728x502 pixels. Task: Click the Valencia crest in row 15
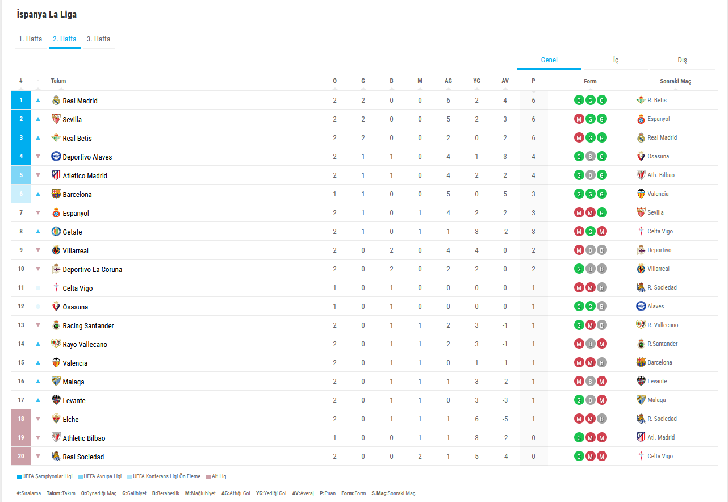click(x=56, y=363)
